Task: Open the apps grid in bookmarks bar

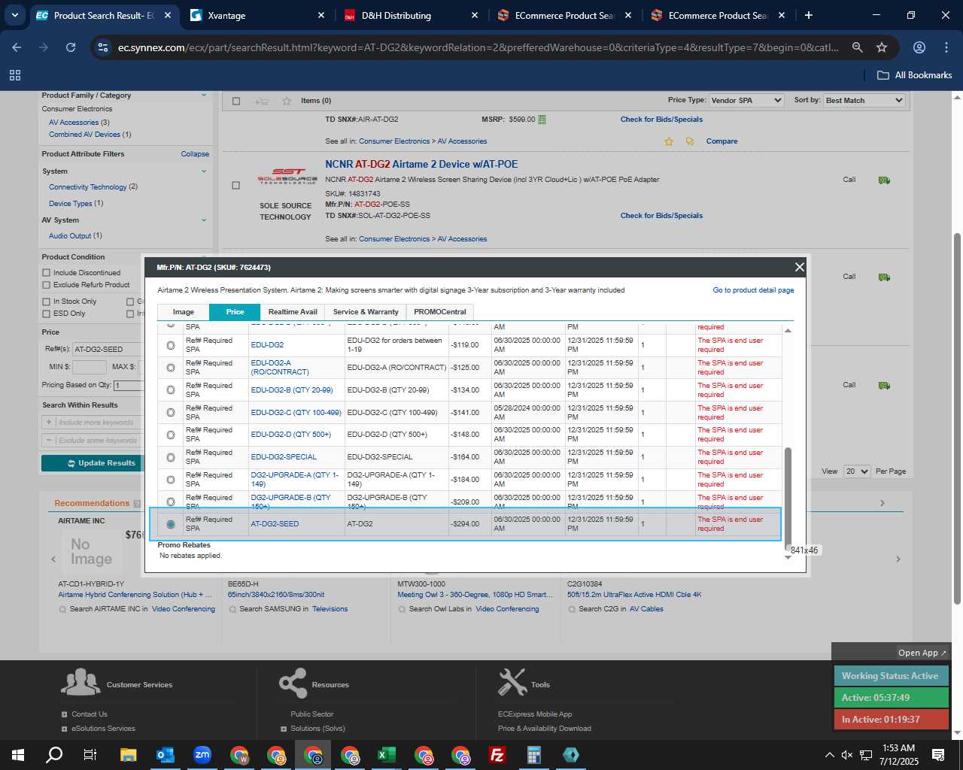Action: click(15, 75)
